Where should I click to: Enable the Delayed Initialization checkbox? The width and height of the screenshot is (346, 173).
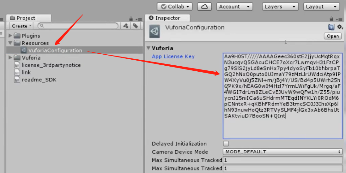point(226,144)
